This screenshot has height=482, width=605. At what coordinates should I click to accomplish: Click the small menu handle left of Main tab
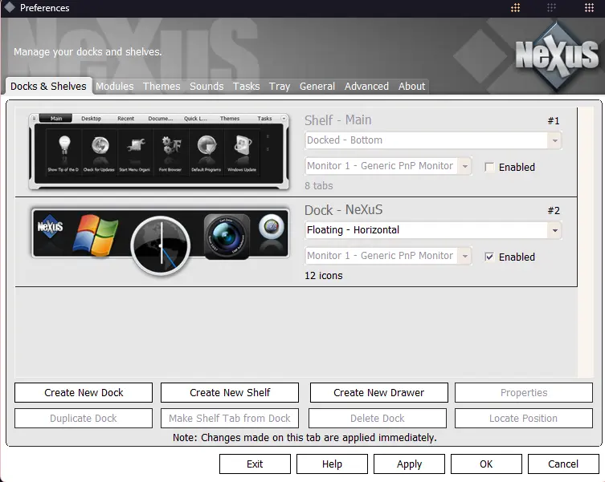34,118
